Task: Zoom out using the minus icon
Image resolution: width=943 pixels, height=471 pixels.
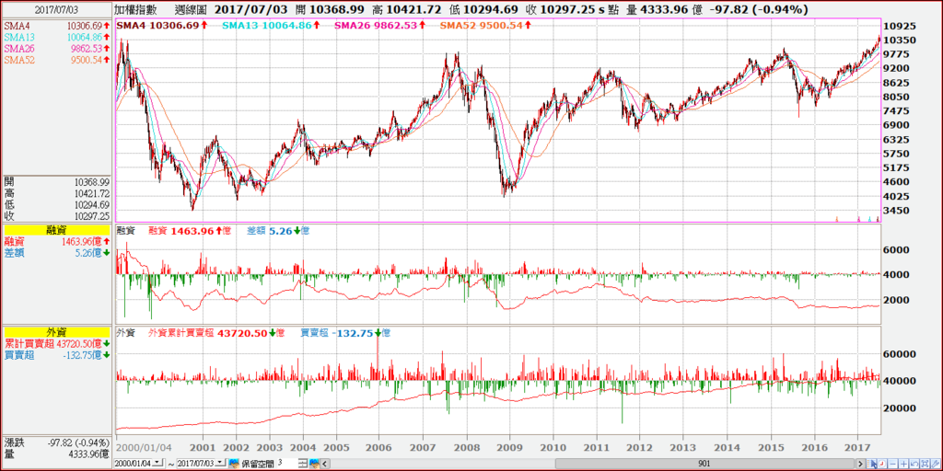Action: coord(893,464)
